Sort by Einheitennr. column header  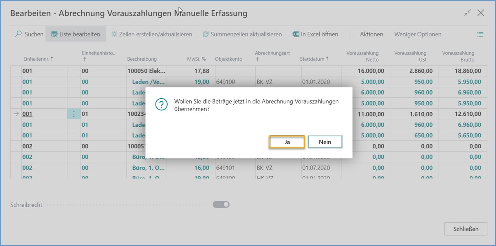coord(38,59)
